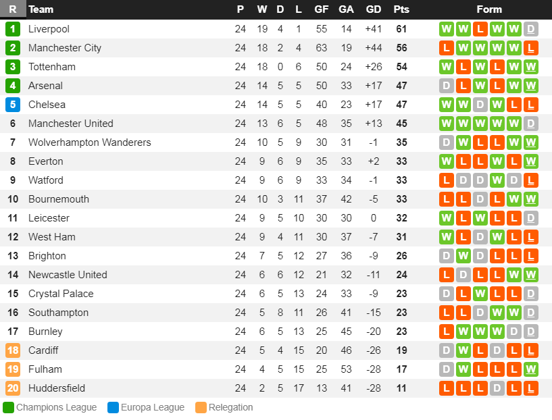
Task: Click the orange rank 18 badge for Cardiff
Action: point(13,350)
